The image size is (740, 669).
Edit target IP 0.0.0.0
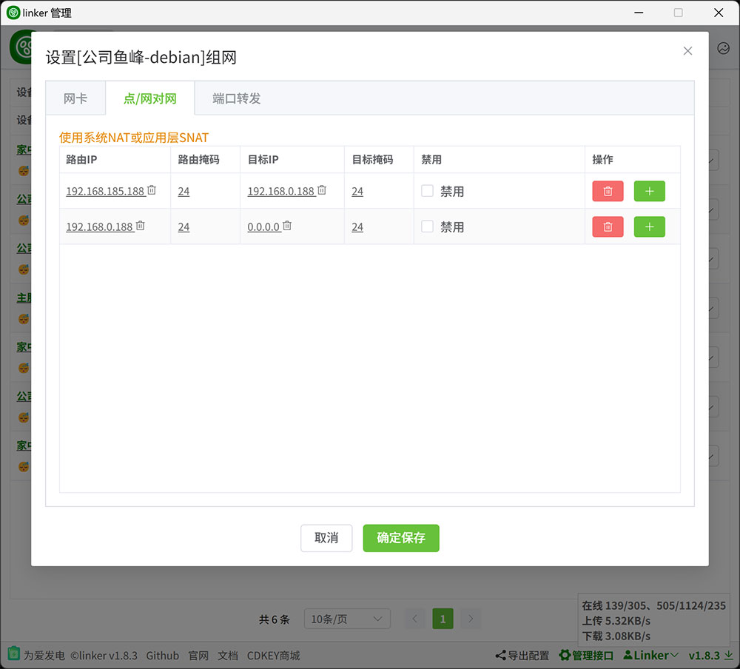point(263,226)
